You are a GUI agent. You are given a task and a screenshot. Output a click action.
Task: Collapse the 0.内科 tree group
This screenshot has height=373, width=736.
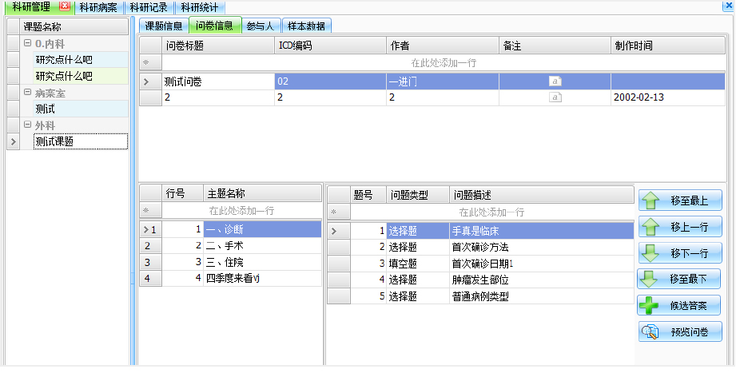[x=27, y=44]
